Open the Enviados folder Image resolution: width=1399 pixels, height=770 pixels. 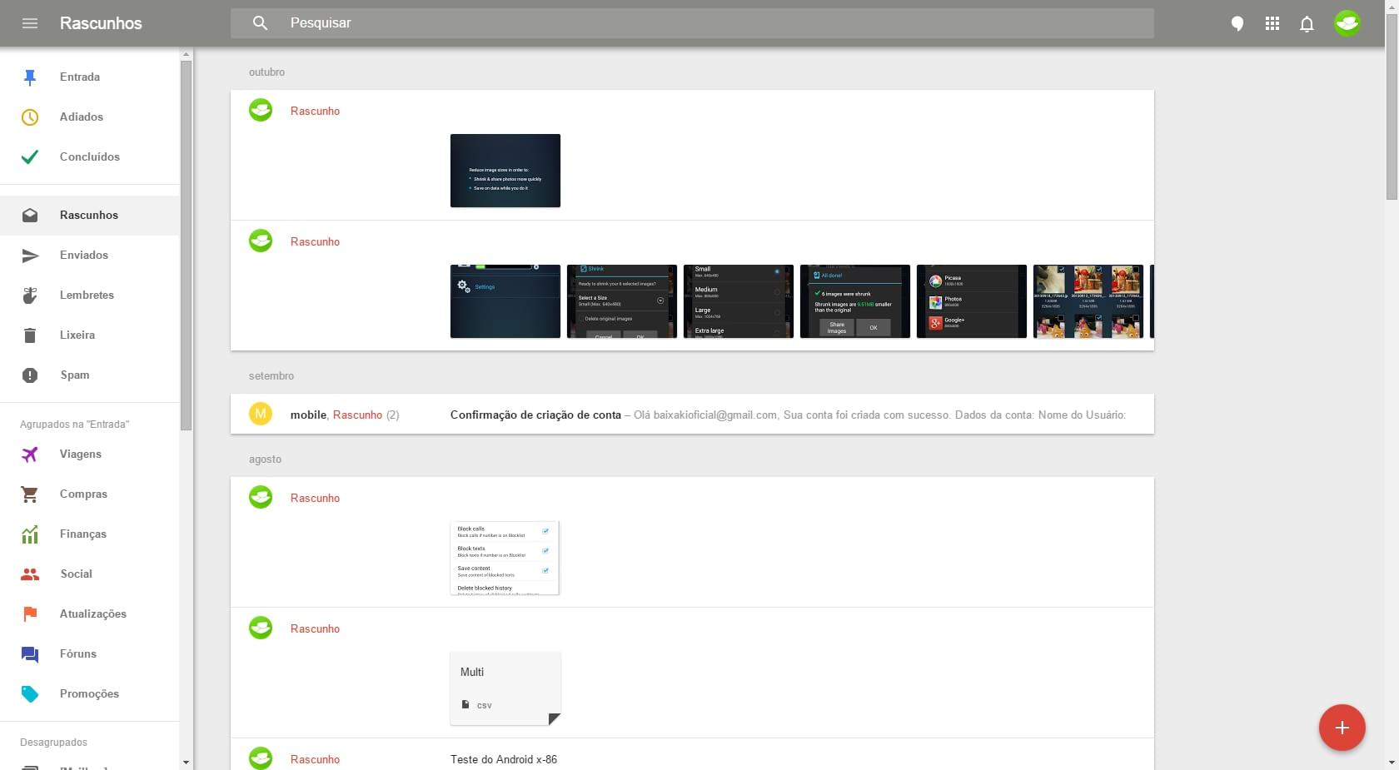coord(83,255)
